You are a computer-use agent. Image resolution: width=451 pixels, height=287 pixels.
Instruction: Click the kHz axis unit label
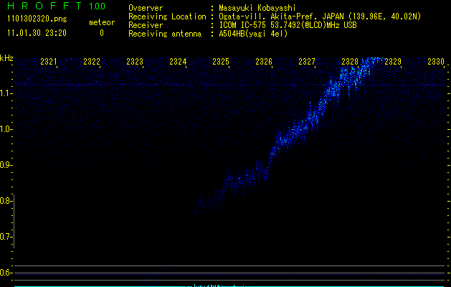(x=6, y=58)
